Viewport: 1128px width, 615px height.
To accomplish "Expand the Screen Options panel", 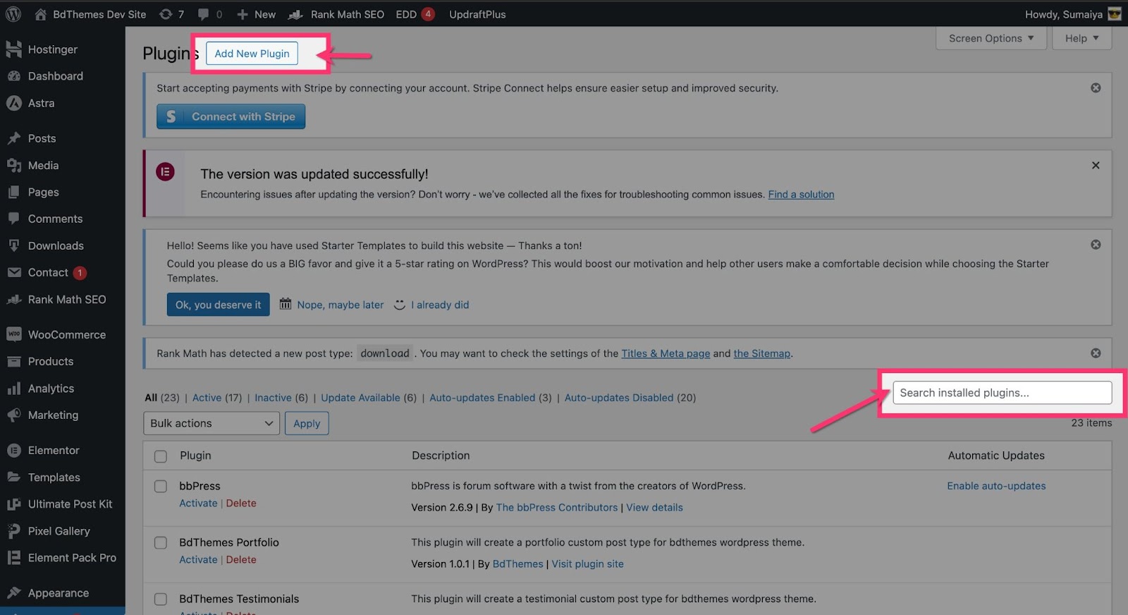I will click(x=991, y=38).
